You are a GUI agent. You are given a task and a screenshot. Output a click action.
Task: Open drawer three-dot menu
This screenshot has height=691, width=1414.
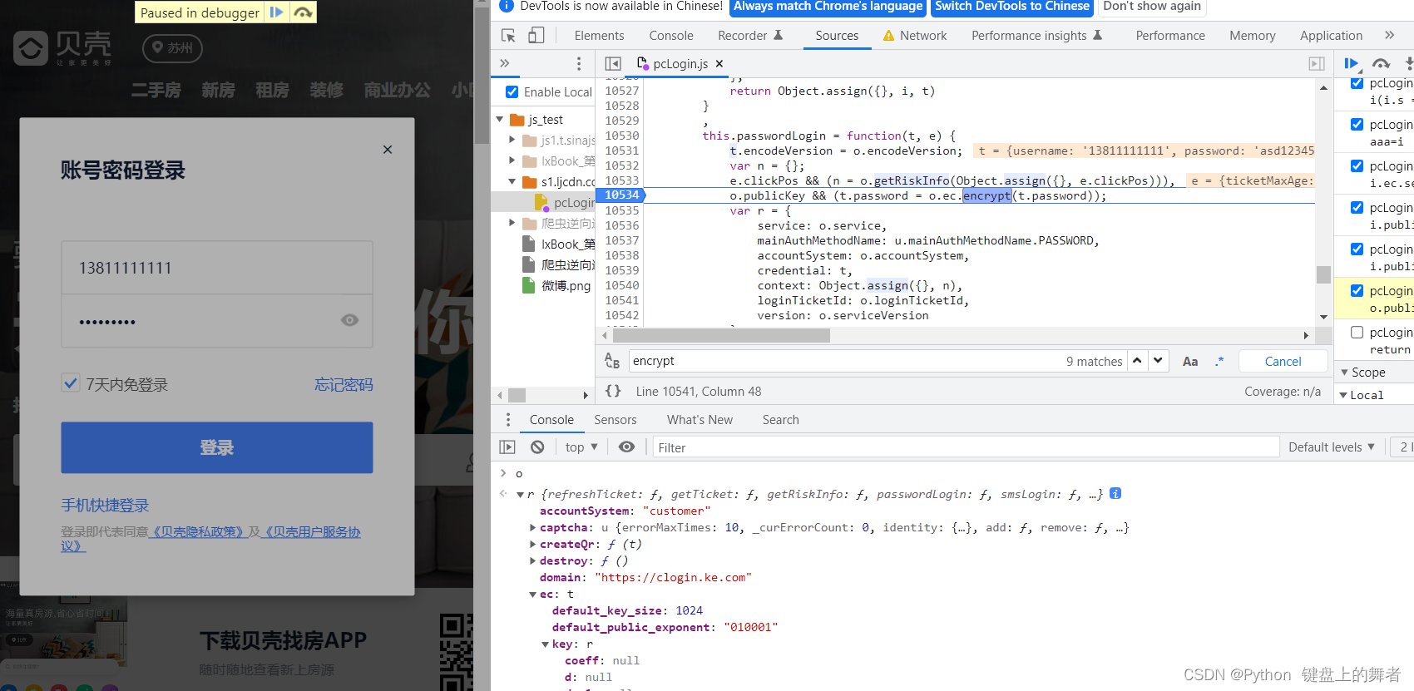pos(508,420)
